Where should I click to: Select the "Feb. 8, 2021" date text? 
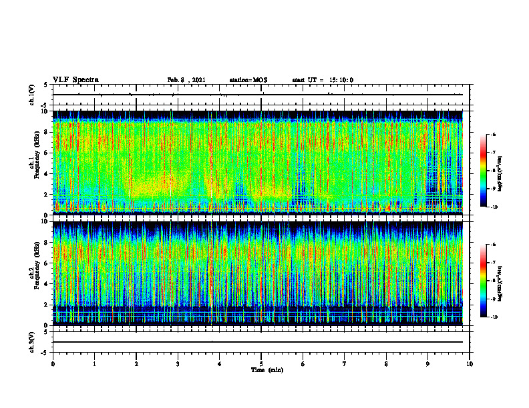pos(186,80)
